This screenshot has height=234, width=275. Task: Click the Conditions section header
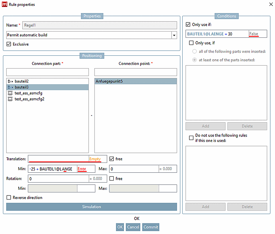point(227,16)
